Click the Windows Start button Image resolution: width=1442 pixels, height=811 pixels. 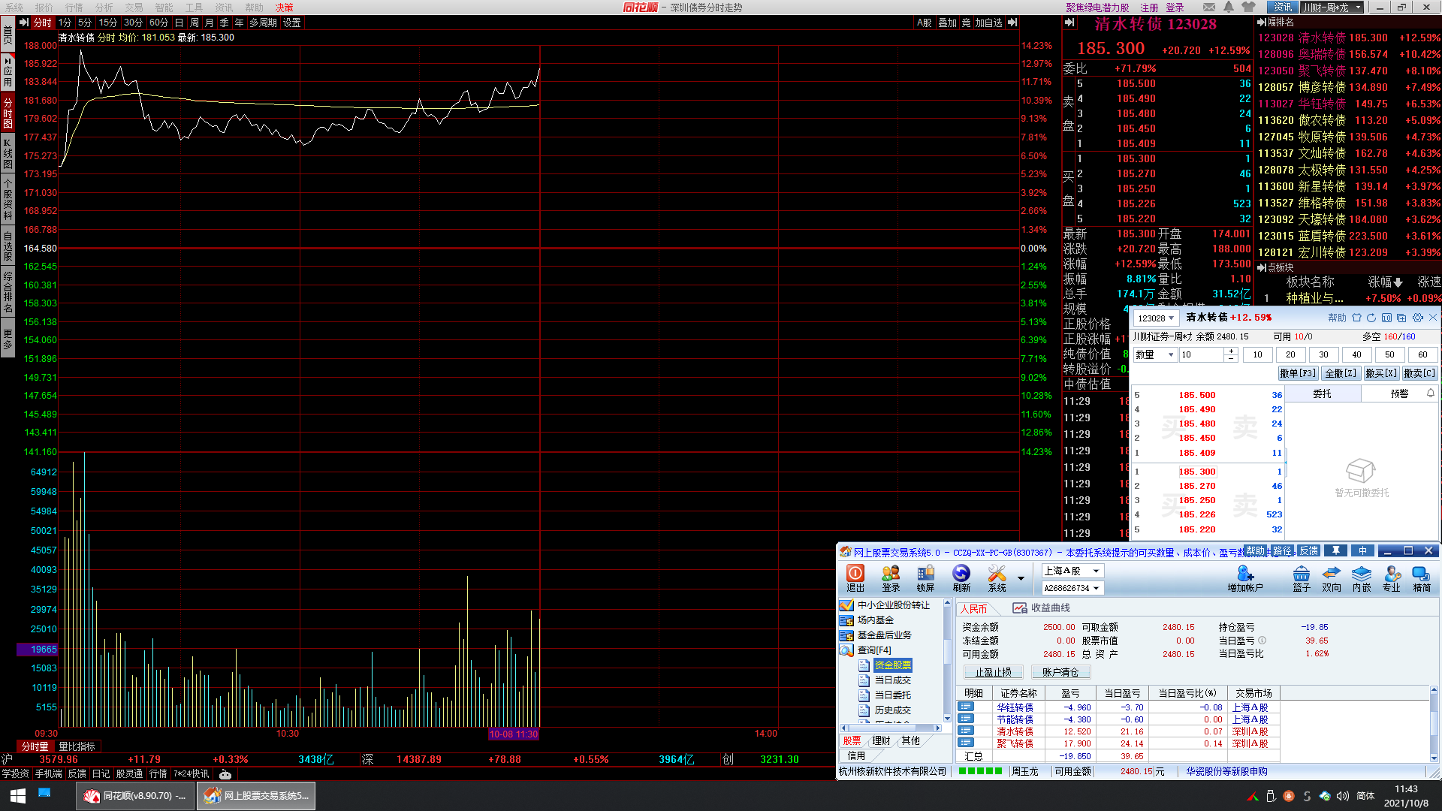18,796
